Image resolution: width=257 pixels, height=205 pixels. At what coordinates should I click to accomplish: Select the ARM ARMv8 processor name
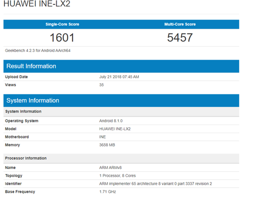(110, 168)
